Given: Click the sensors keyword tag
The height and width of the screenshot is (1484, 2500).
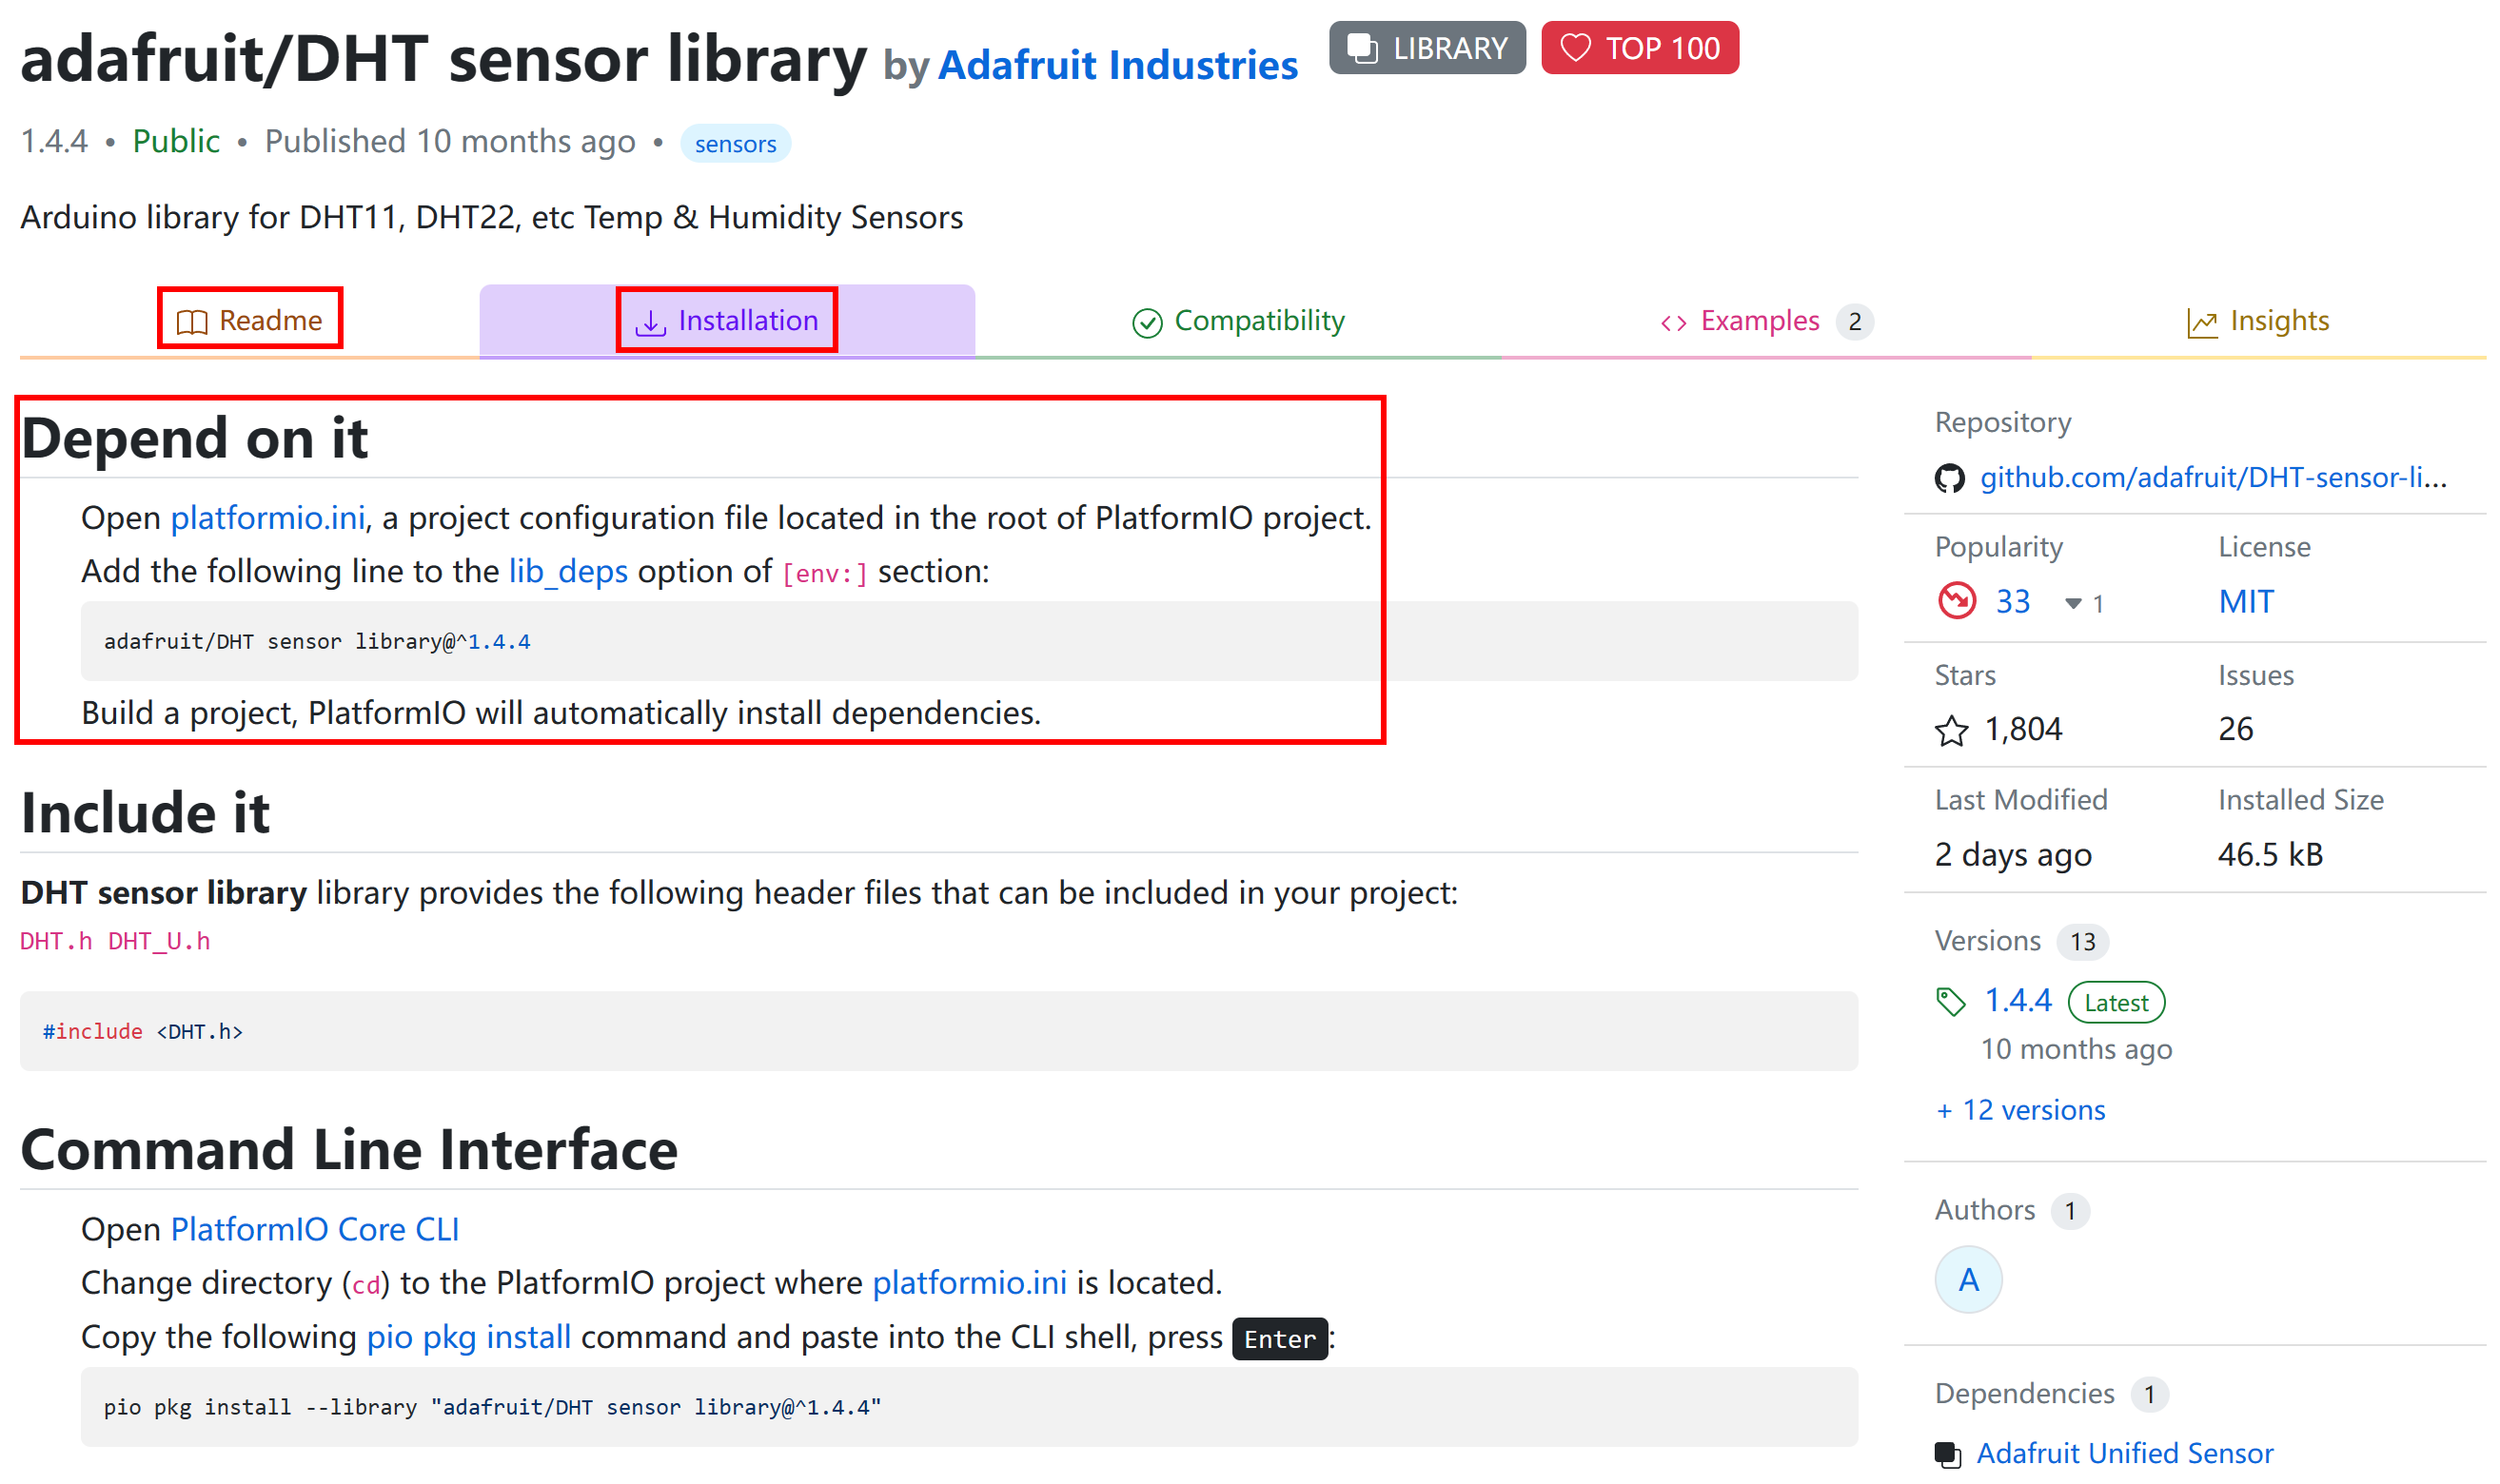Looking at the screenshot, I should coord(736,143).
